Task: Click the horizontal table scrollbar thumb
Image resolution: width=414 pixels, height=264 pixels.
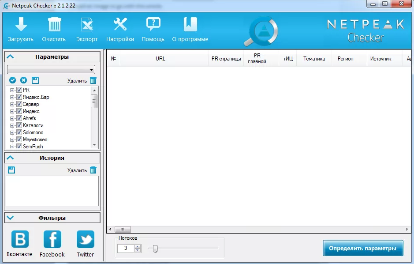Action: click(x=123, y=229)
